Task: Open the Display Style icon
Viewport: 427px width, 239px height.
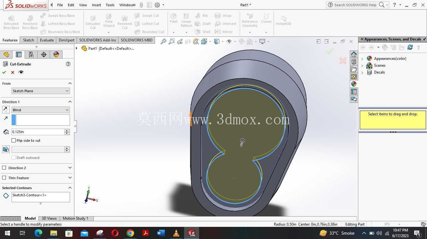Action: [x=217, y=41]
